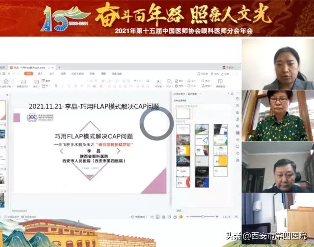This screenshot has width=314, height=247.
Task: Start slideshow from current slide icon
Action: [x=6, y=82]
